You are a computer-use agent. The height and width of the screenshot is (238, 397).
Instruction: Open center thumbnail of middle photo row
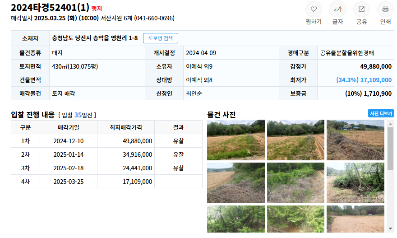pos(295,183)
